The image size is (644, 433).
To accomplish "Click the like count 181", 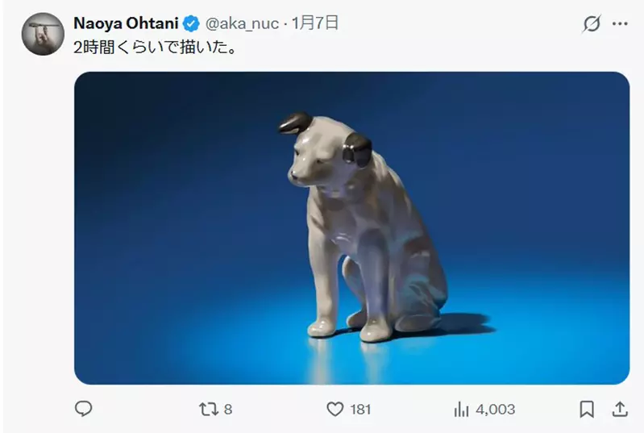I will pos(360,410).
